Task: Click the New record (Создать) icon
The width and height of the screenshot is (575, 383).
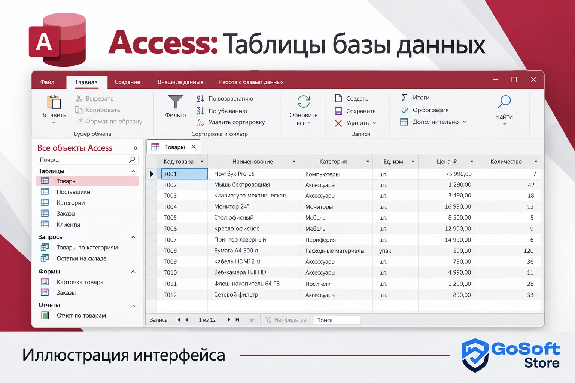Action: pos(338,98)
